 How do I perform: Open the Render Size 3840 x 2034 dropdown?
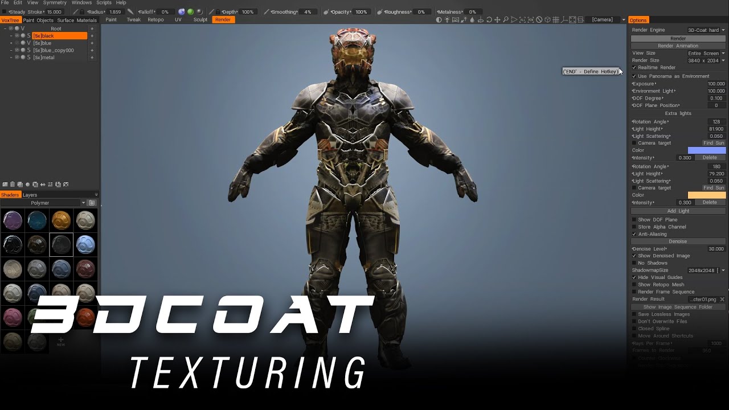[706, 60]
